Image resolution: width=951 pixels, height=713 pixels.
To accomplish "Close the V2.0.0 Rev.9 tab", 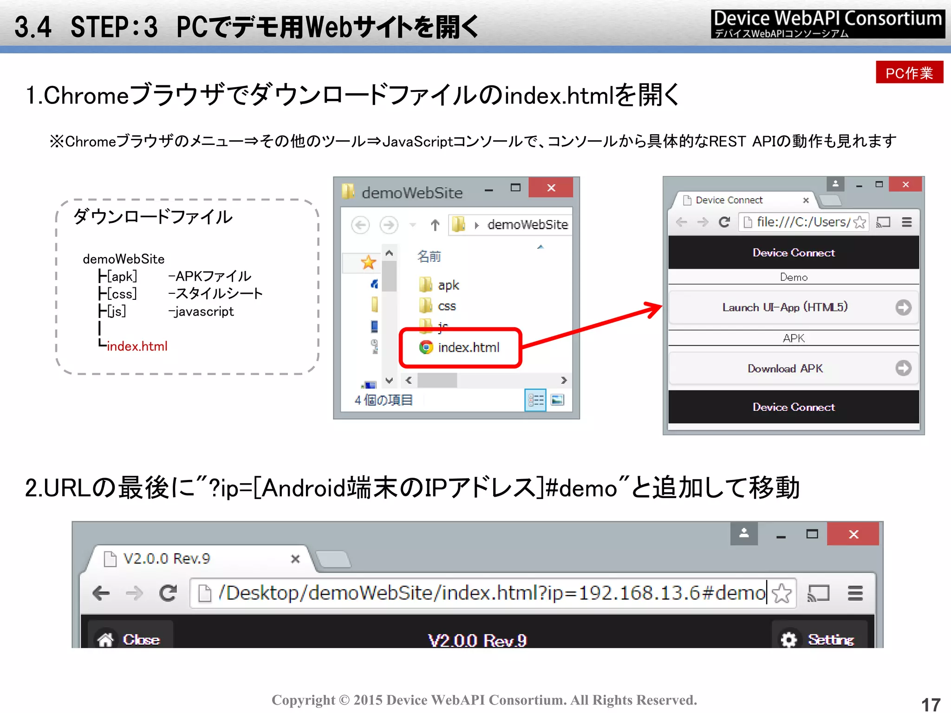I will point(295,559).
